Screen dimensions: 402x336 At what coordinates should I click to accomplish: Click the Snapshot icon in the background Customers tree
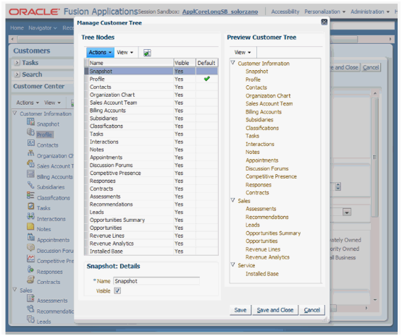pos(30,121)
